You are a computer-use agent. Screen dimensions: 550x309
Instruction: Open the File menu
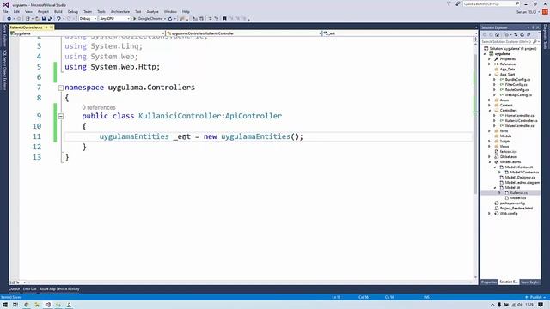(5, 11)
